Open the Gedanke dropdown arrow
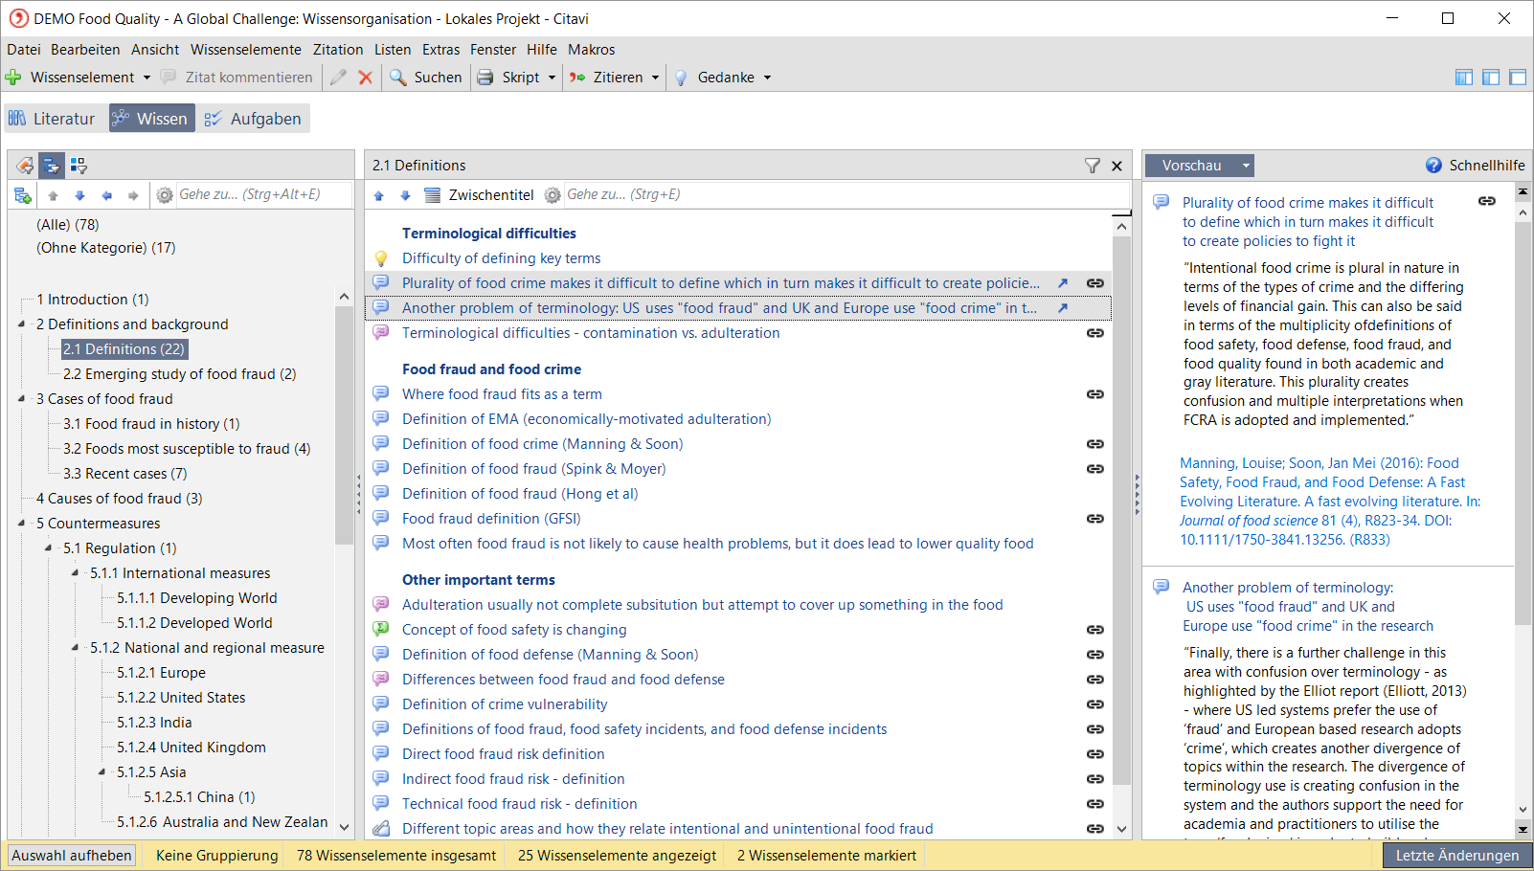1534x871 pixels. pyautogui.click(x=767, y=78)
